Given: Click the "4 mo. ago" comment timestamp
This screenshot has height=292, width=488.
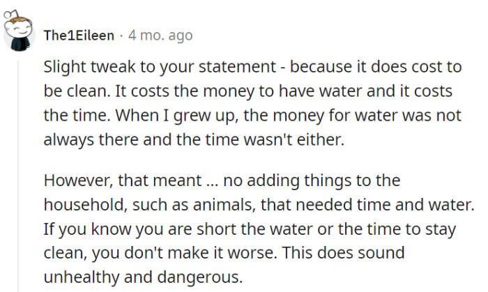Looking at the screenshot, I should [160, 35].
